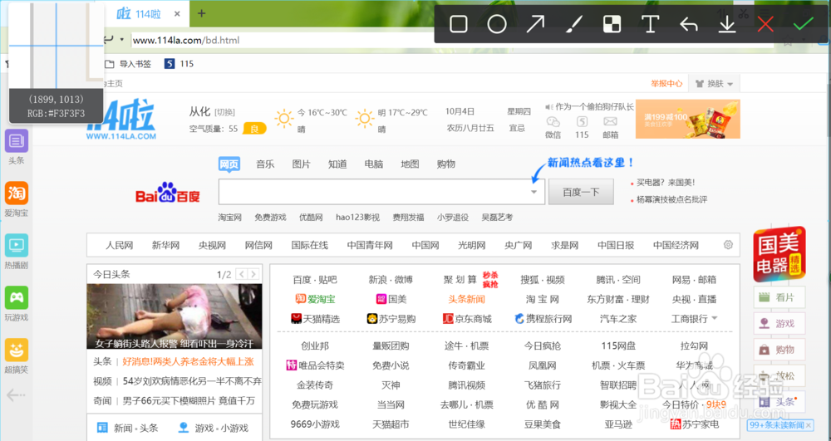Select 购物 search tab
Viewport: 831px width, 441px height.
[x=445, y=164]
